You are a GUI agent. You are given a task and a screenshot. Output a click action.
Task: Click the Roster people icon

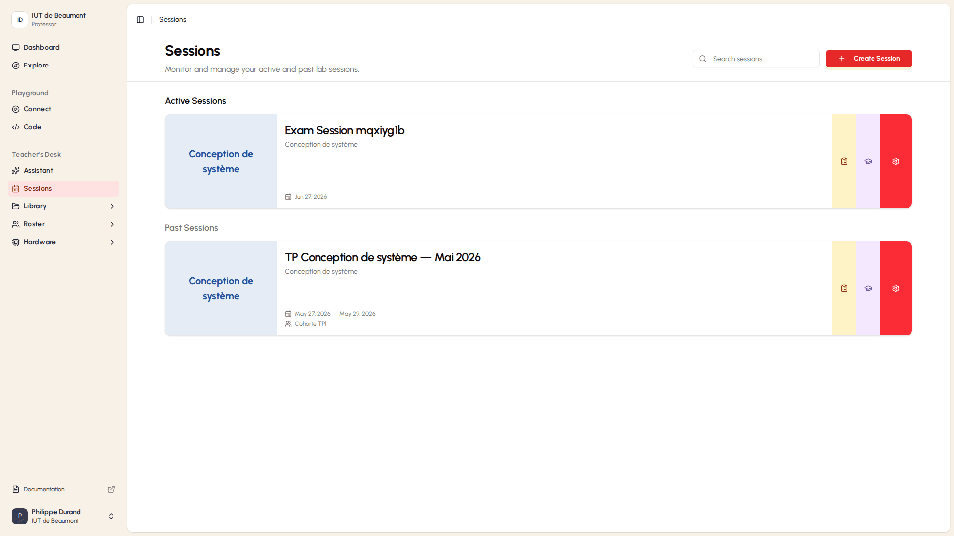point(16,224)
